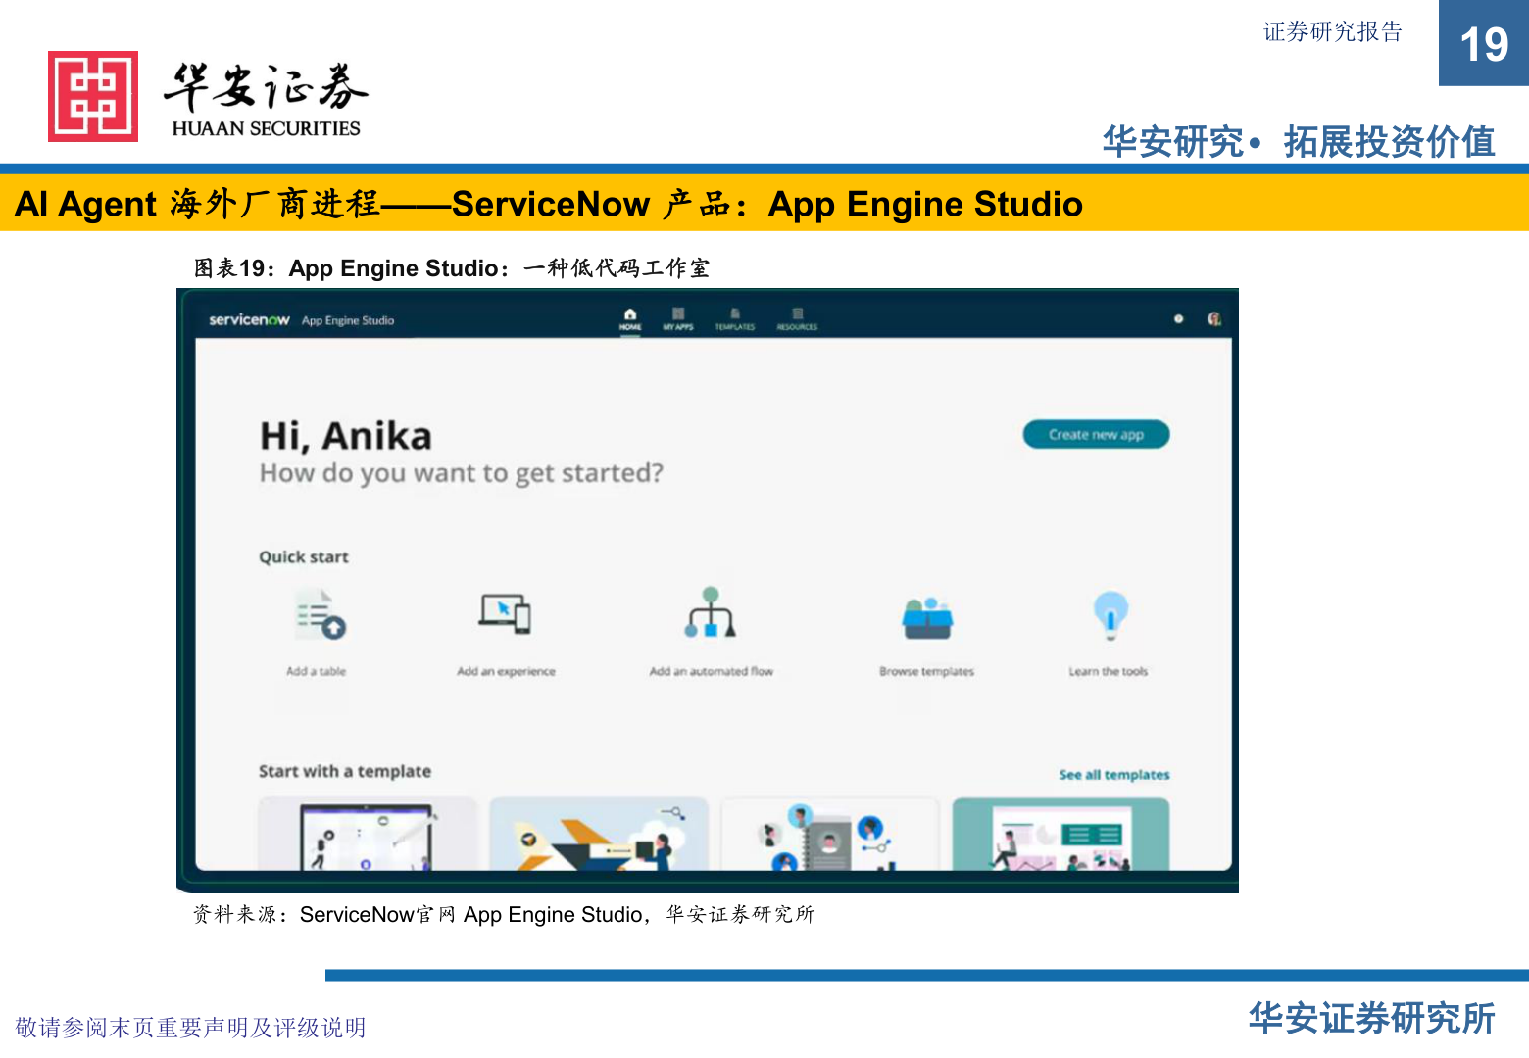
Task: Click the Browse templates label
Action: pyautogui.click(x=927, y=672)
